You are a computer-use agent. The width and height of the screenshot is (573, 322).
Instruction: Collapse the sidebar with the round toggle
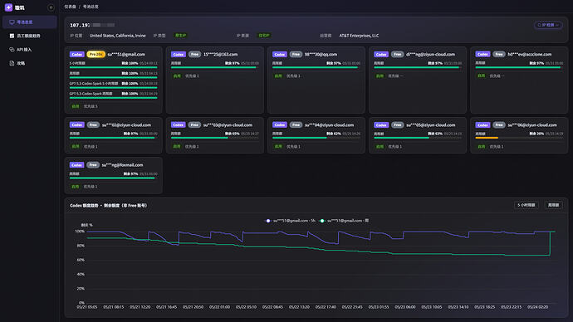click(51, 7)
